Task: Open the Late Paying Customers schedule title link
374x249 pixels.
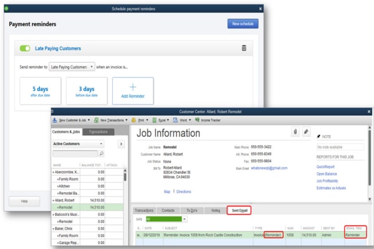Action: (x=58, y=49)
